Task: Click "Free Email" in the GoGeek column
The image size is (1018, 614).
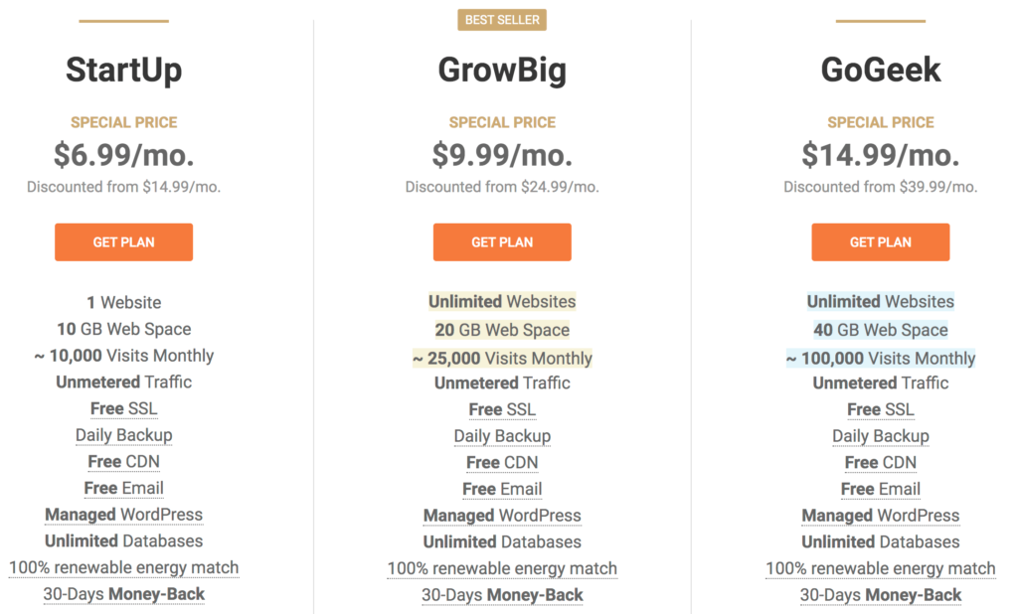Action: pyautogui.click(x=880, y=489)
